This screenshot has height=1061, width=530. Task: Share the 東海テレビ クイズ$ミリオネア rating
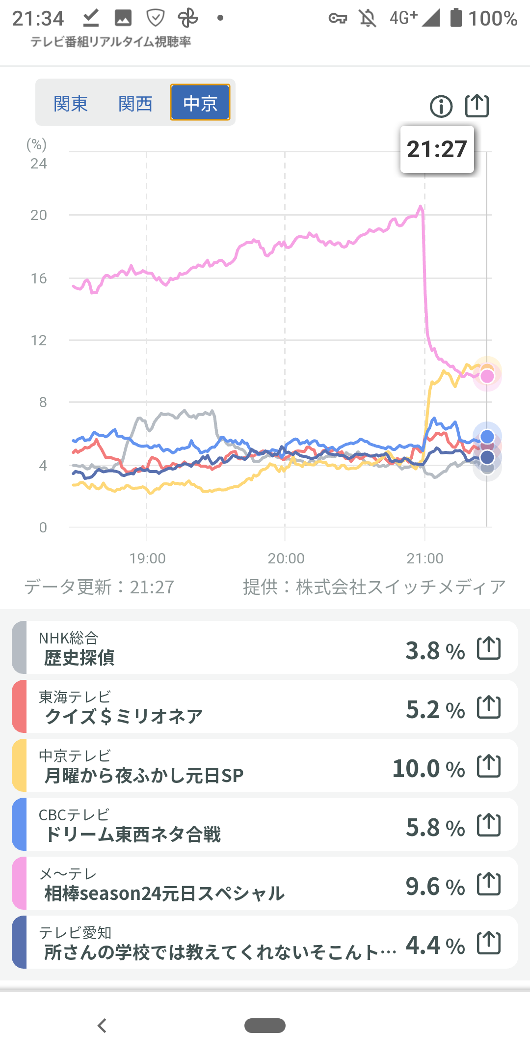point(489,707)
